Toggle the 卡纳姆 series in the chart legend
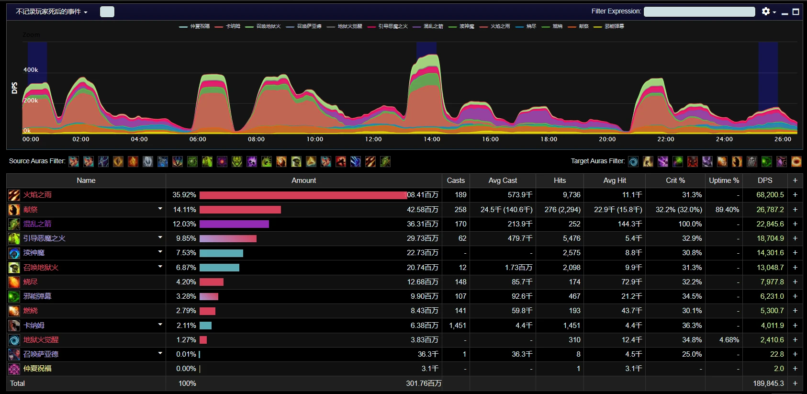Screen dimensions: 807x394 click(x=228, y=26)
